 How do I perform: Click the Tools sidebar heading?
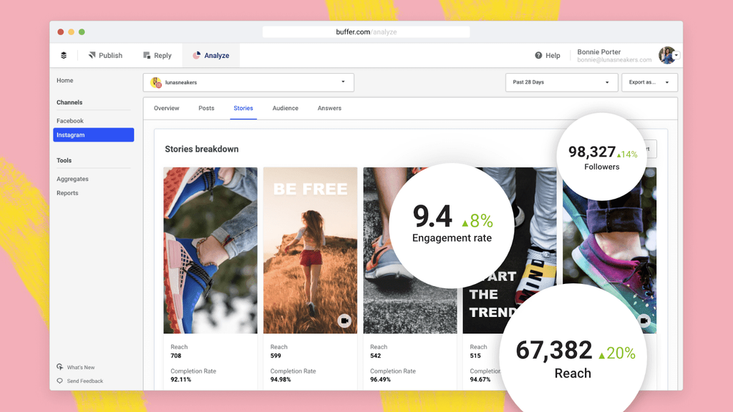coord(64,160)
